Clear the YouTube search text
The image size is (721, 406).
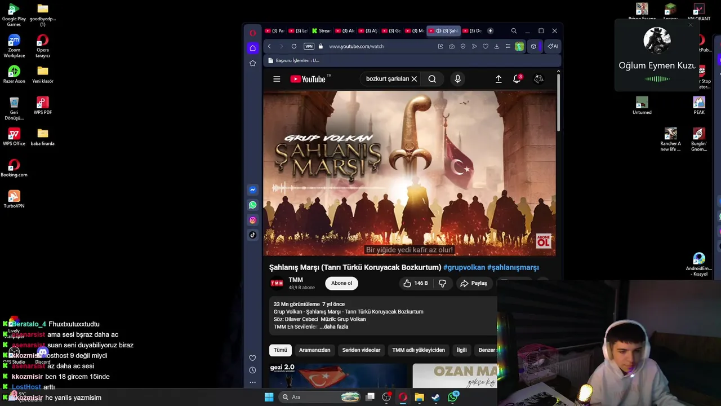coord(414,79)
